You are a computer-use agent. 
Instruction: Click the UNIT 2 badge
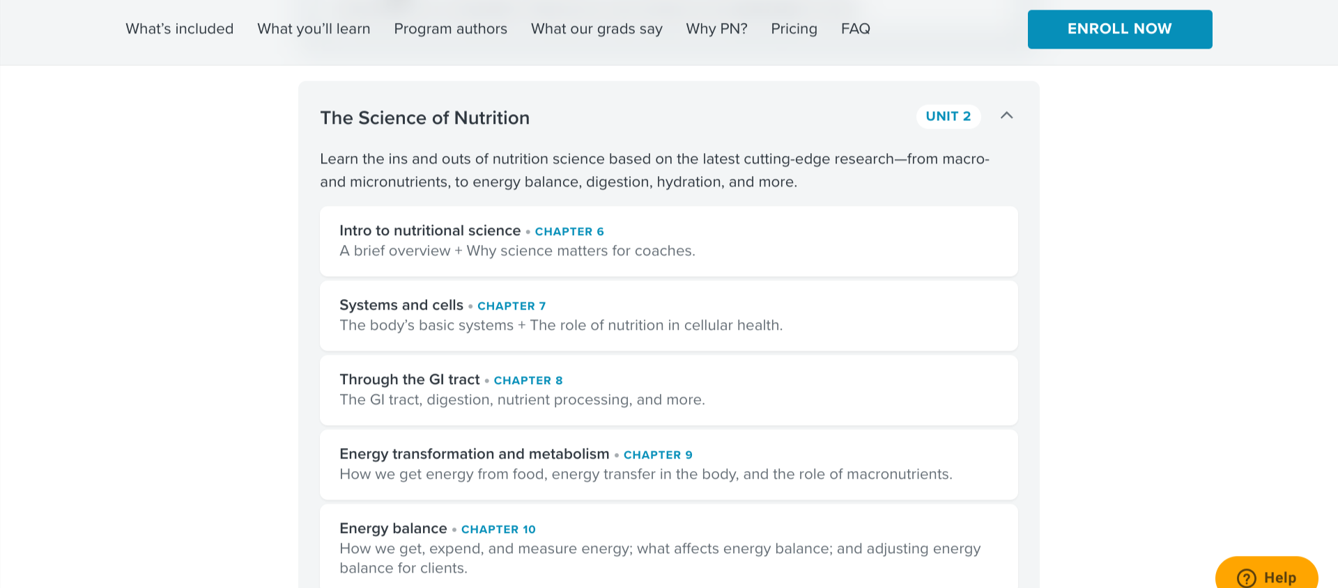point(948,116)
